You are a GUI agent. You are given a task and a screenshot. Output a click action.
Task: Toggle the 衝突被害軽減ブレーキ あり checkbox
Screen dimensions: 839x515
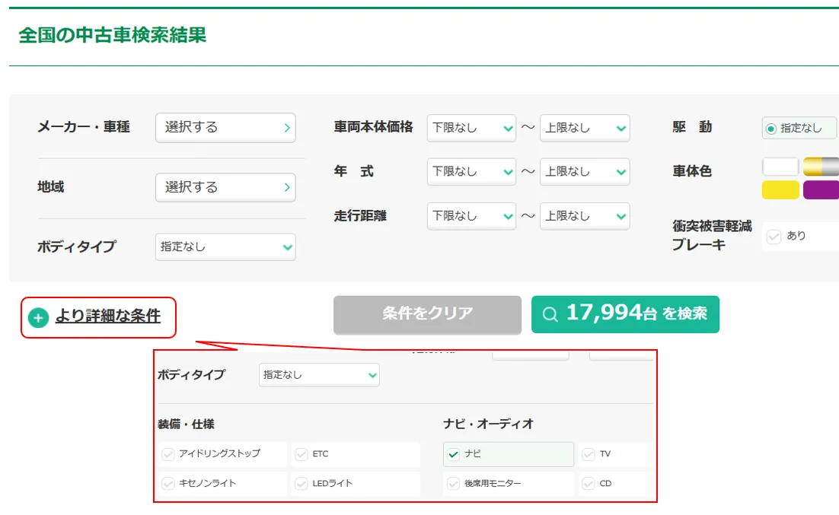(x=774, y=237)
